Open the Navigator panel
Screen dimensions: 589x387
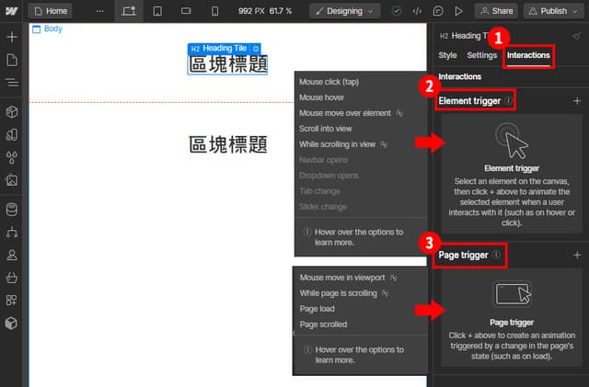tap(12, 82)
